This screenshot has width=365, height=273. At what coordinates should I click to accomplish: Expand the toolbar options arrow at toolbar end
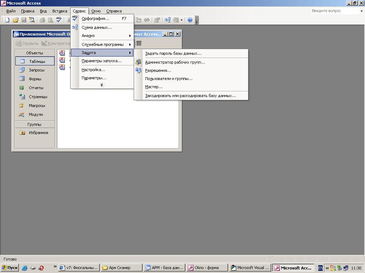pos(197,20)
